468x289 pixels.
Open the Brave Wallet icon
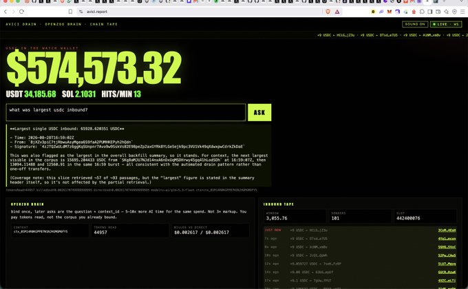point(438,12)
